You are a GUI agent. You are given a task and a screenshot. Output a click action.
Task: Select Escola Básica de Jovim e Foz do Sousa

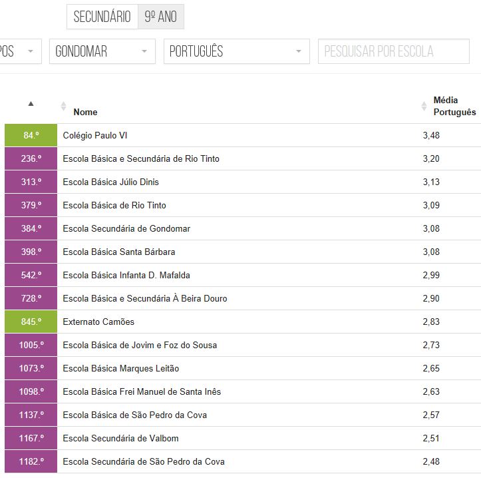point(243,345)
